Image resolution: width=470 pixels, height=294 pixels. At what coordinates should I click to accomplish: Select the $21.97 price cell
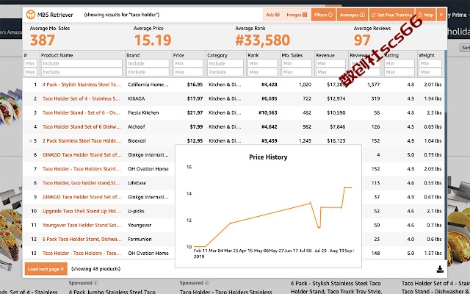coord(195,112)
